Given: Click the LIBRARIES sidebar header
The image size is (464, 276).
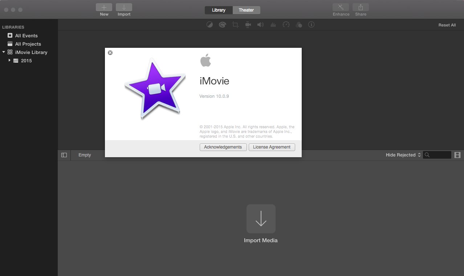Looking at the screenshot, I should [13, 27].
